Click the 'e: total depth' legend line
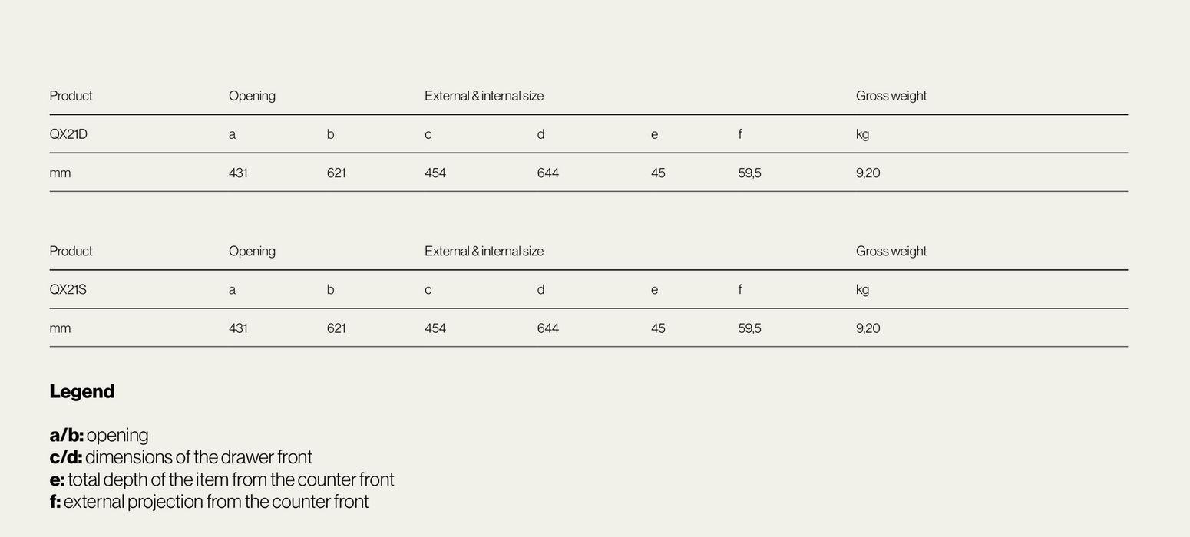1190x537 pixels. click(x=221, y=479)
